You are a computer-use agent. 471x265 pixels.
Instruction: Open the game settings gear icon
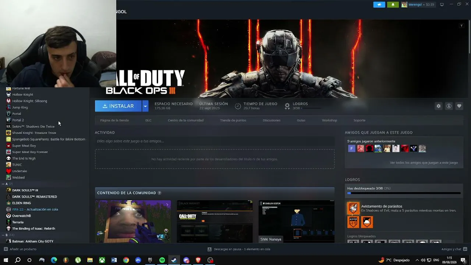438,106
